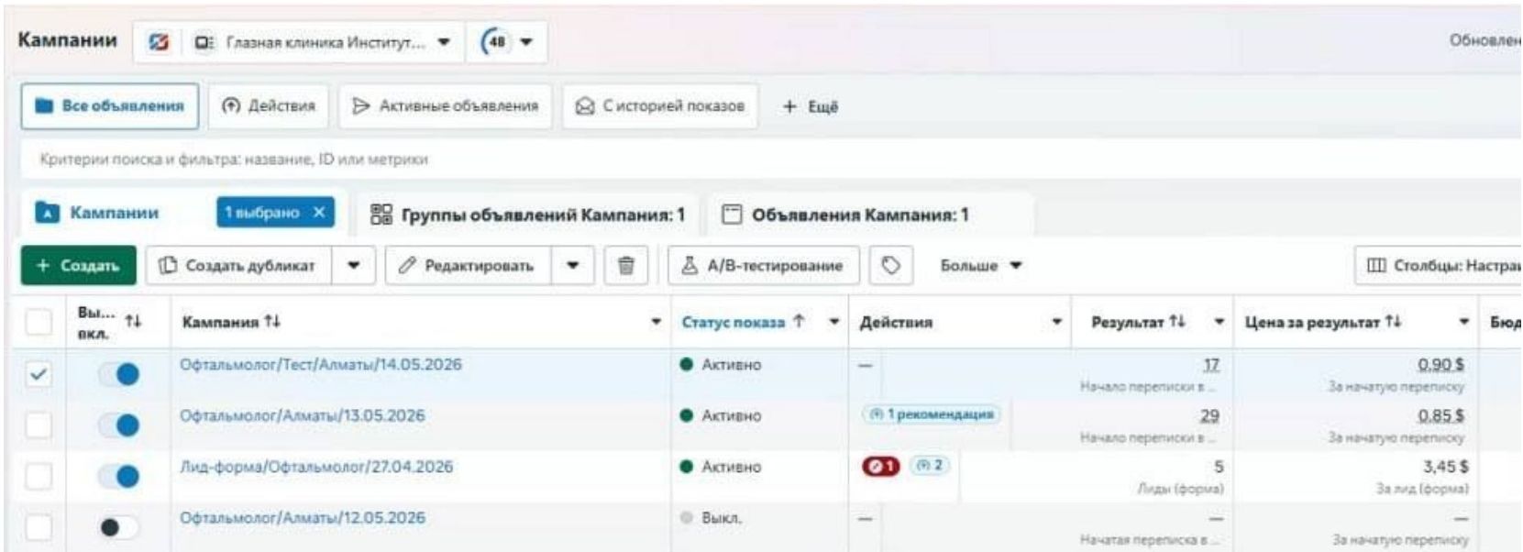Open the Кампания column dropdown arrow

click(657, 322)
